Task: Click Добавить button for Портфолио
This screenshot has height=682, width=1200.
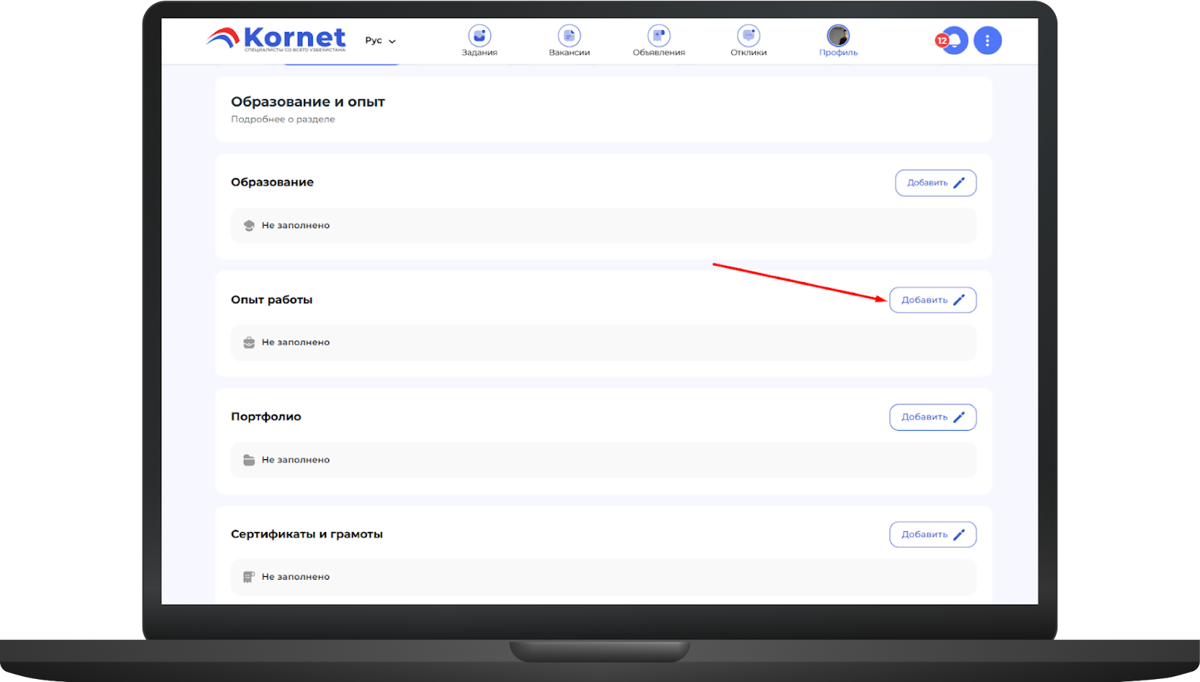Action: pyautogui.click(x=932, y=417)
